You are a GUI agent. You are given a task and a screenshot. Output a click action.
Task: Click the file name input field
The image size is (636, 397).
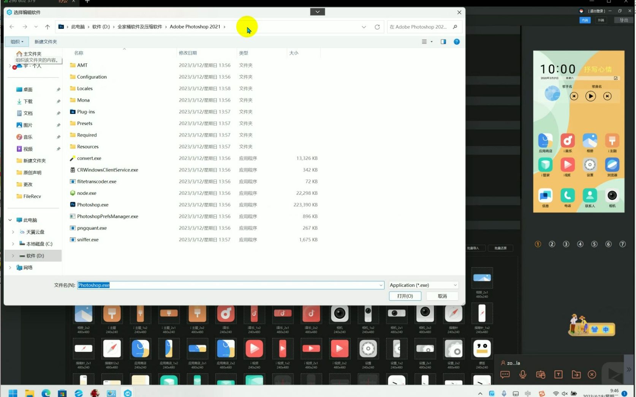[231, 285]
